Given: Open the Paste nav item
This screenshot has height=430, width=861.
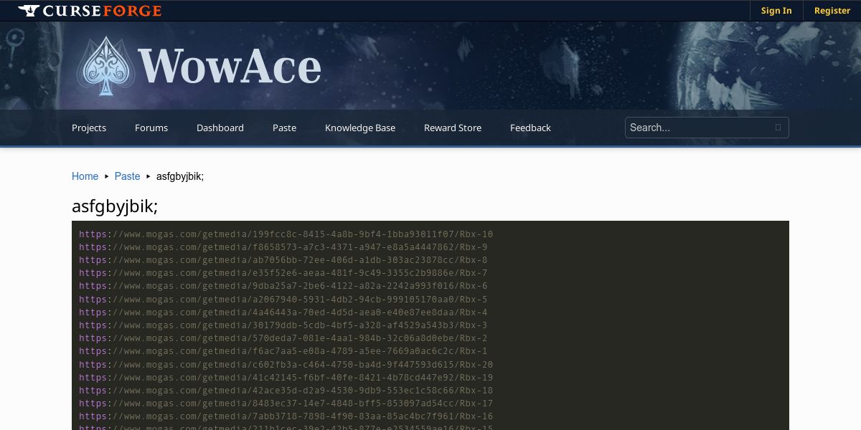Looking at the screenshot, I should pos(284,128).
